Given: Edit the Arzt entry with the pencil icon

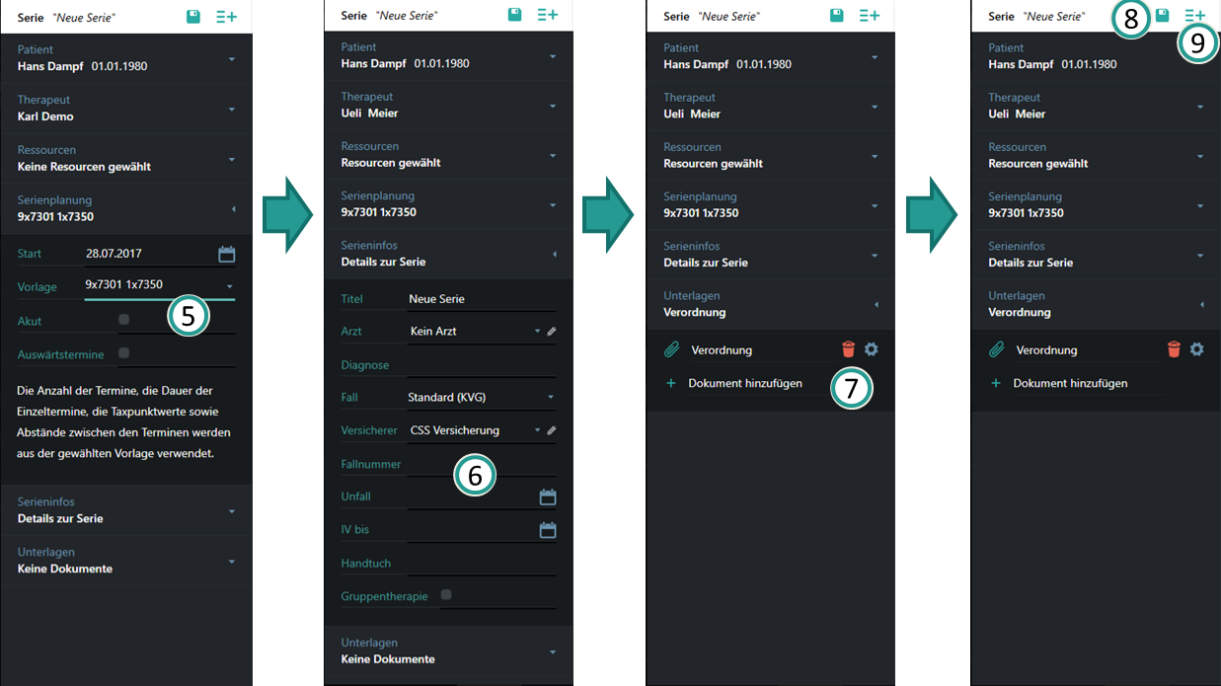Looking at the screenshot, I should 552,332.
